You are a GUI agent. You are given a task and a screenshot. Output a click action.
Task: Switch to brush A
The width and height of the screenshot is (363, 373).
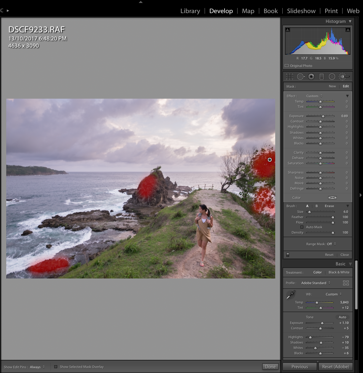(307, 206)
